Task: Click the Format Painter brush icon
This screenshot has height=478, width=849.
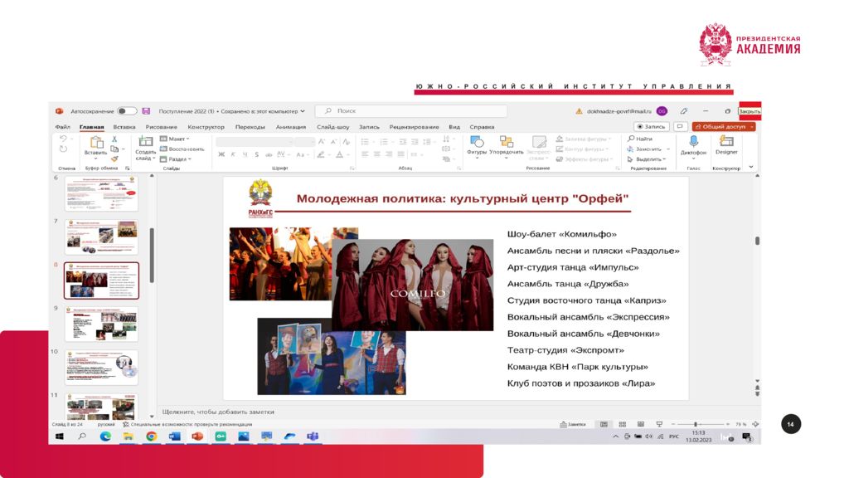Action: pos(114,159)
